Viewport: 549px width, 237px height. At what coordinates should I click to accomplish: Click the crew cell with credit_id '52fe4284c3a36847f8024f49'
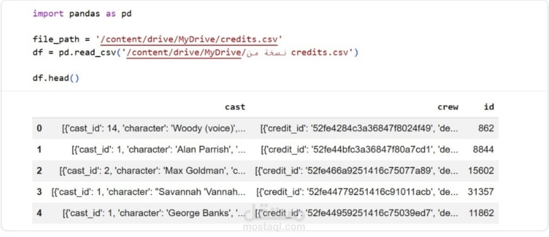(359, 128)
